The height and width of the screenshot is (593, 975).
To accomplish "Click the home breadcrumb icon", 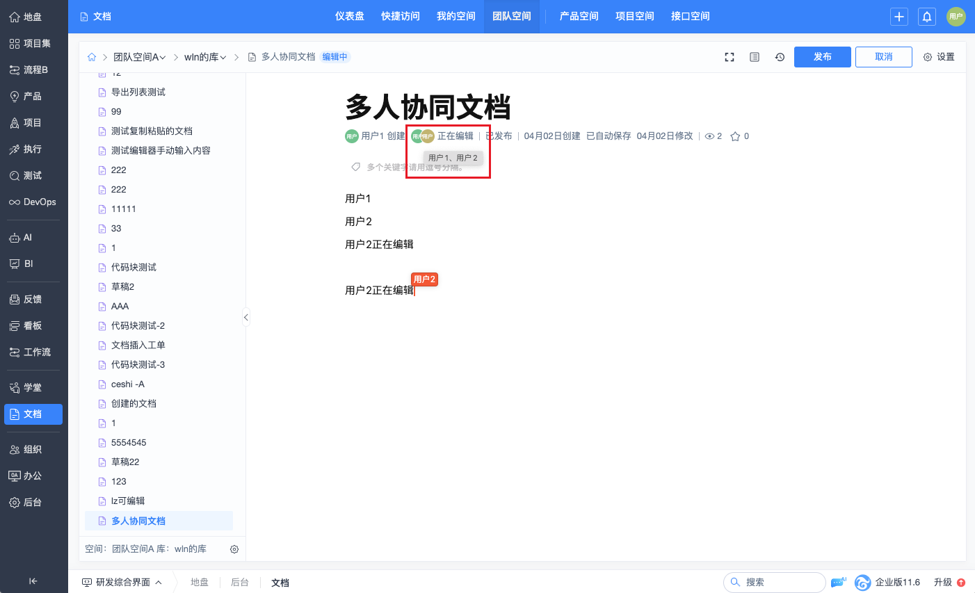I will [92, 57].
